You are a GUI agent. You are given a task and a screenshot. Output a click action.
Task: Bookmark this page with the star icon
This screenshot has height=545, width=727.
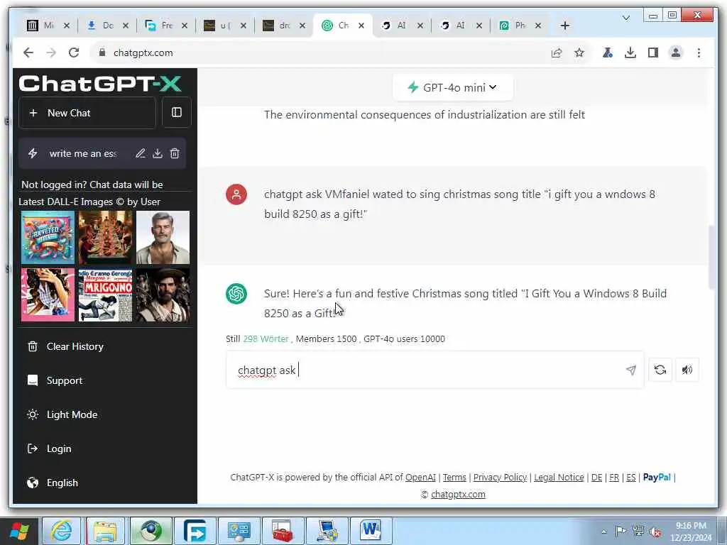579,53
